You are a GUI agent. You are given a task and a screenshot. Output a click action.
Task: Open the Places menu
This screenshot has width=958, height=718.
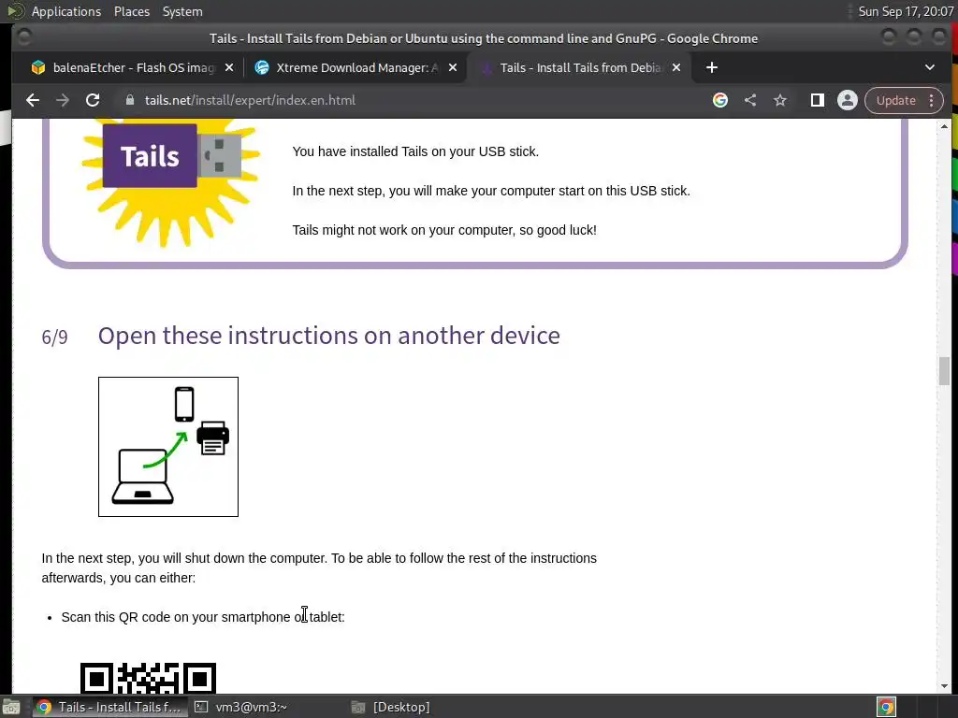pyautogui.click(x=132, y=11)
